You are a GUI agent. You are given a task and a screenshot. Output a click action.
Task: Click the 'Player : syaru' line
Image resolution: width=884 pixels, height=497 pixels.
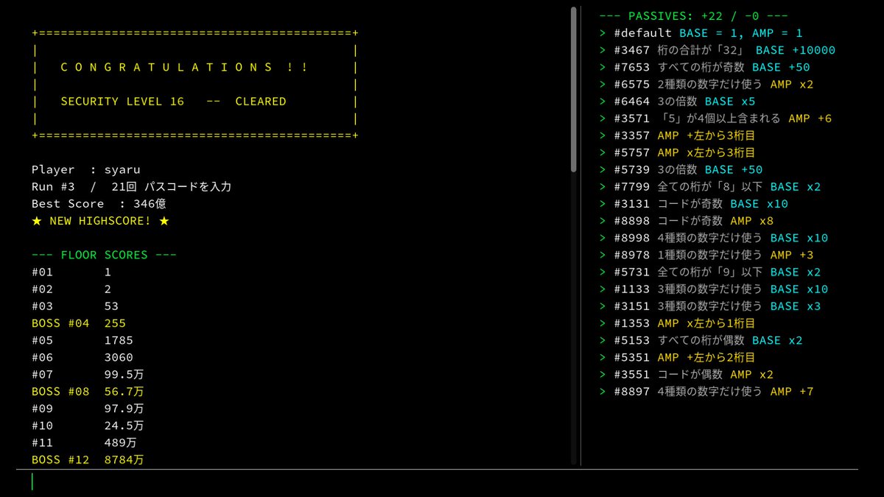[86, 170]
